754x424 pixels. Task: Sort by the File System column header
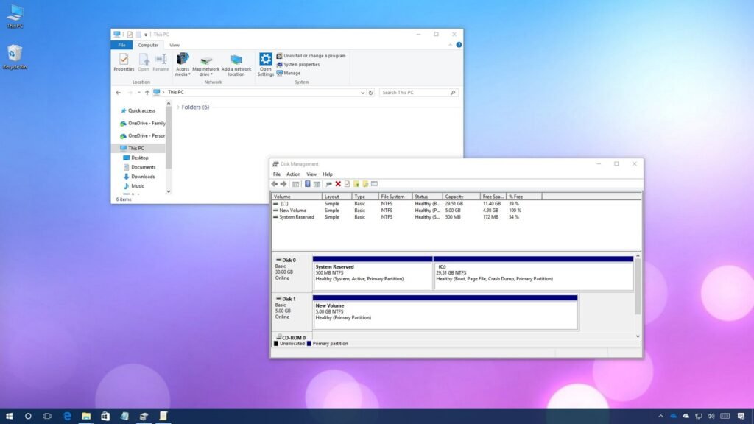coord(395,197)
